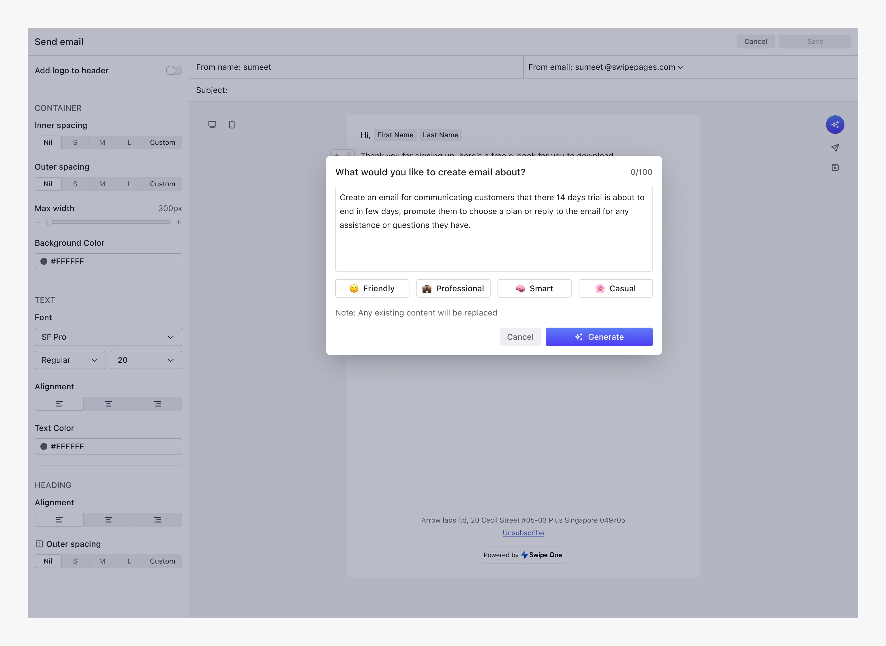Select M for Heading Outer spacing
This screenshot has height=646, width=886.
tap(102, 561)
